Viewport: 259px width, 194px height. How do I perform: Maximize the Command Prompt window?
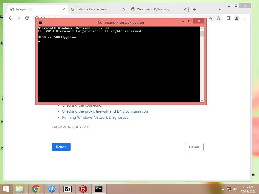coord(190,21)
